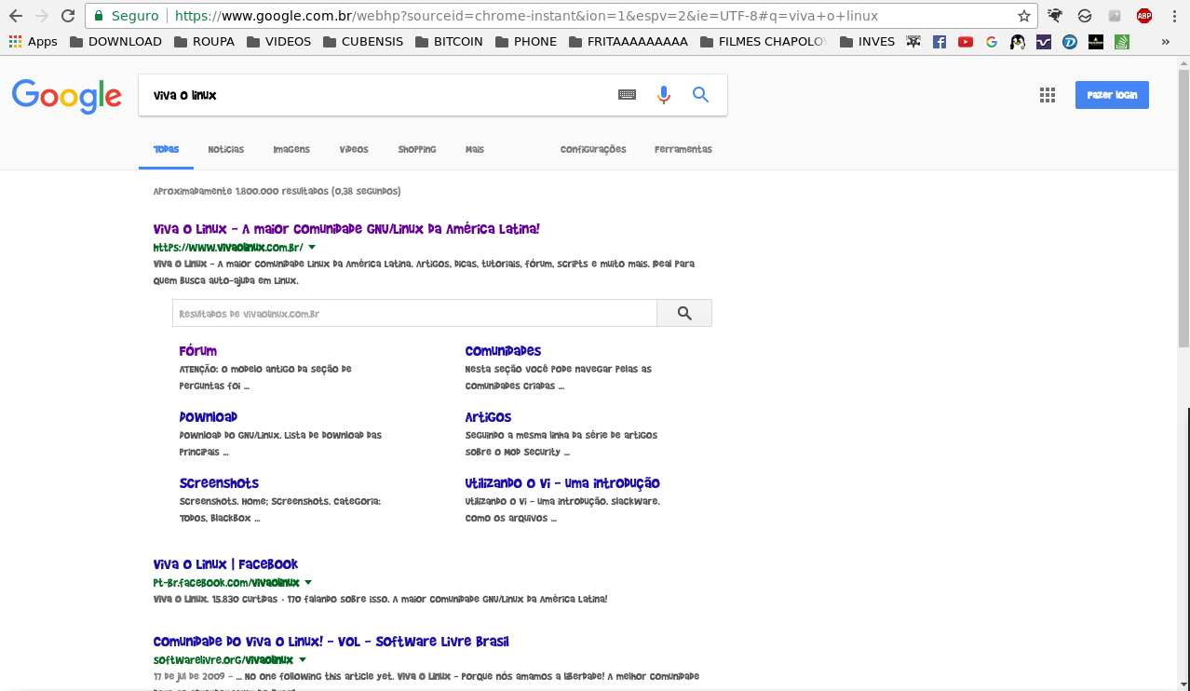Open the FRITAAAAAAAAA bookmarks folder
1190x691 pixels.
[x=628, y=42]
